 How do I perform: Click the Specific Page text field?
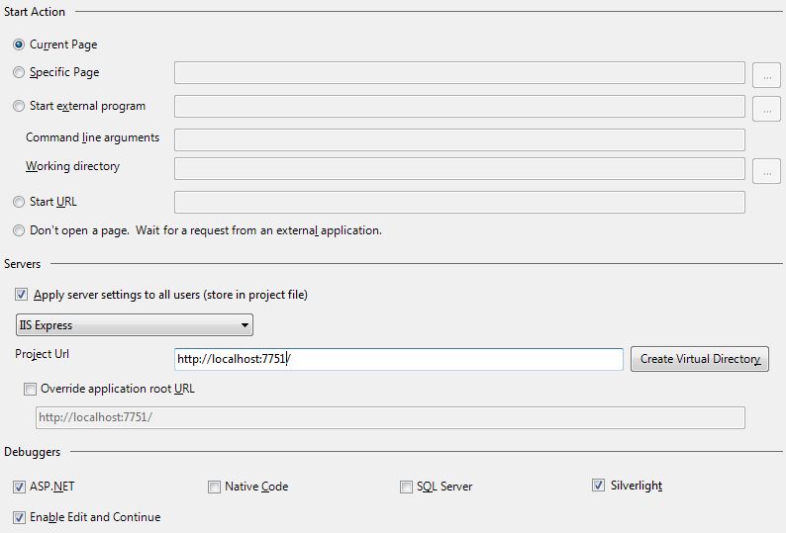coord(459,73)
